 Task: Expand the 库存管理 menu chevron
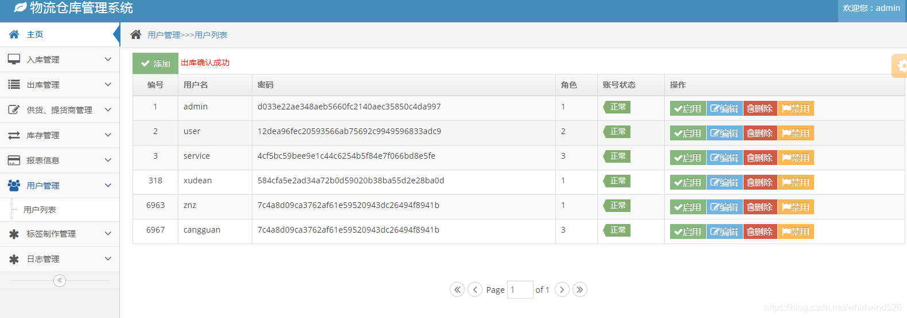[108, 135]
